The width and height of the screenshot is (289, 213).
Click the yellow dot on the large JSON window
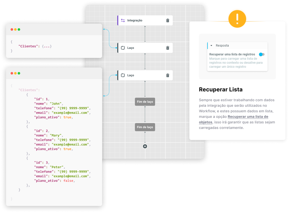15,73
